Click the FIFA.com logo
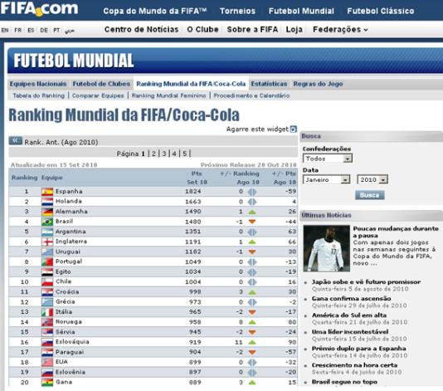The width and height of the screenshot is (443, 391). pyautogui.click(x=39, y=8)
